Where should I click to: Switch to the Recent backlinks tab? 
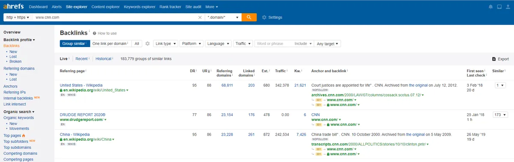[x=81, y=59]
